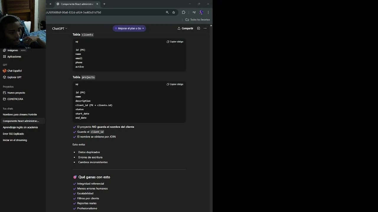Click the 'Datos duplicados' bullet text
This screenshot has height=212, width=378.
[x=89, y=152]
